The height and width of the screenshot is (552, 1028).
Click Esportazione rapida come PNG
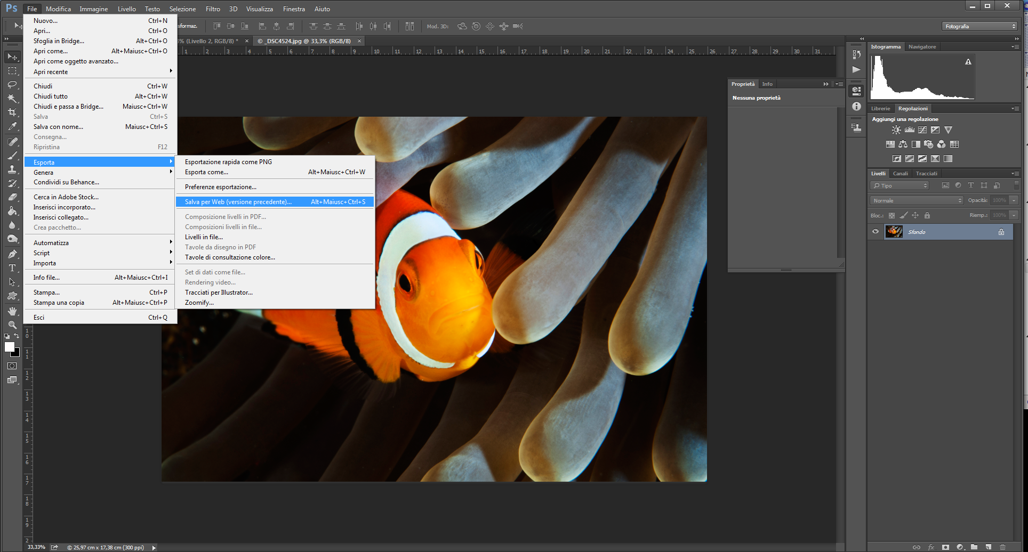click(228, 162)
